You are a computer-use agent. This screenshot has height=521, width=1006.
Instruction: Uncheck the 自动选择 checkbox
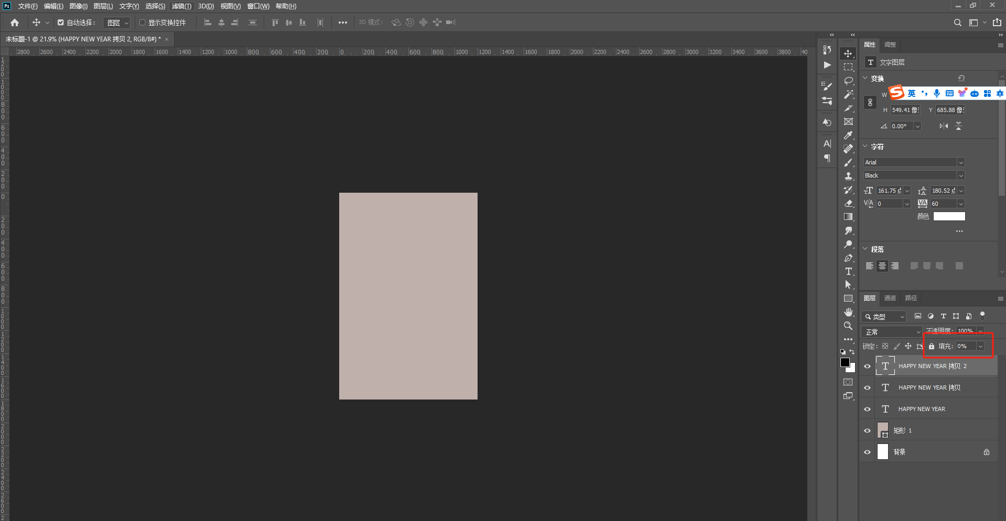pyautogui.click(x=61, y=23)
